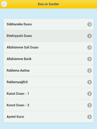Open Allahümme Sali Duası text
This screenshot has height=129, width=97.
(x=48, y=47)
